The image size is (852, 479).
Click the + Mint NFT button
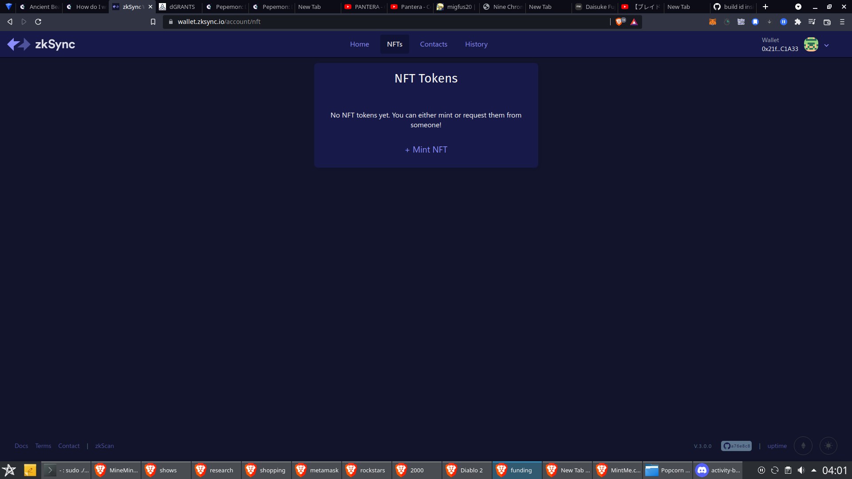pos(426,150)
